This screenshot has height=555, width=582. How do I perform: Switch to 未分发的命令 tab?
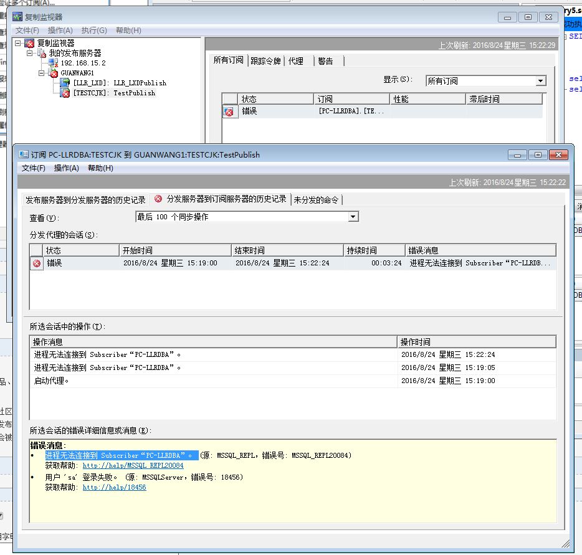coord(317,200)
